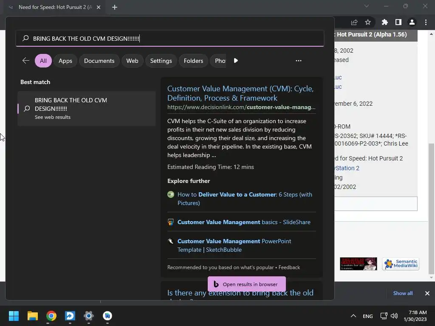Switch to the Apps filter
This screenshot has height=326, width=435.
coord(65,61)
